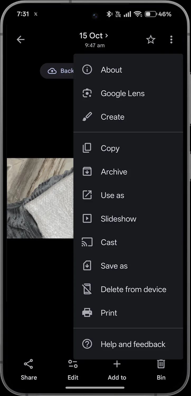Tap the photo of fabric and marble

click(40, 198)
